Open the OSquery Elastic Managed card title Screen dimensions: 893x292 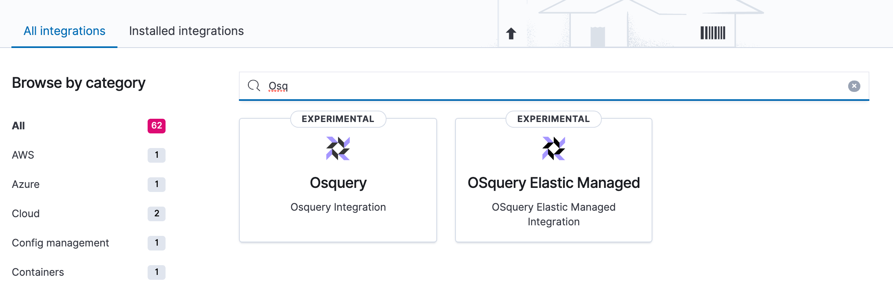click(553, 183)
